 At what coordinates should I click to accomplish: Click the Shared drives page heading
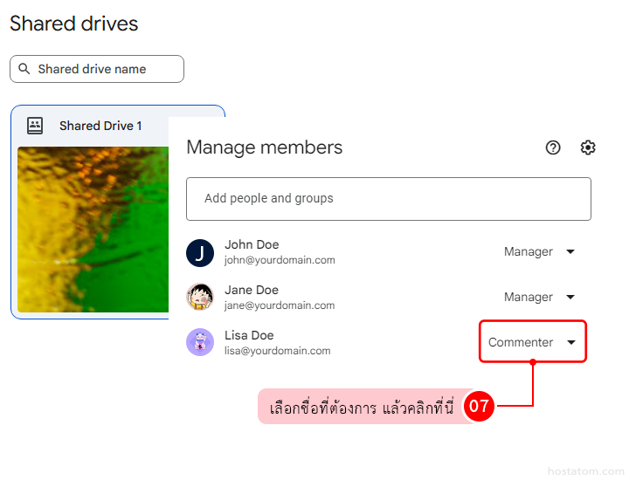(x=73, y=24)
